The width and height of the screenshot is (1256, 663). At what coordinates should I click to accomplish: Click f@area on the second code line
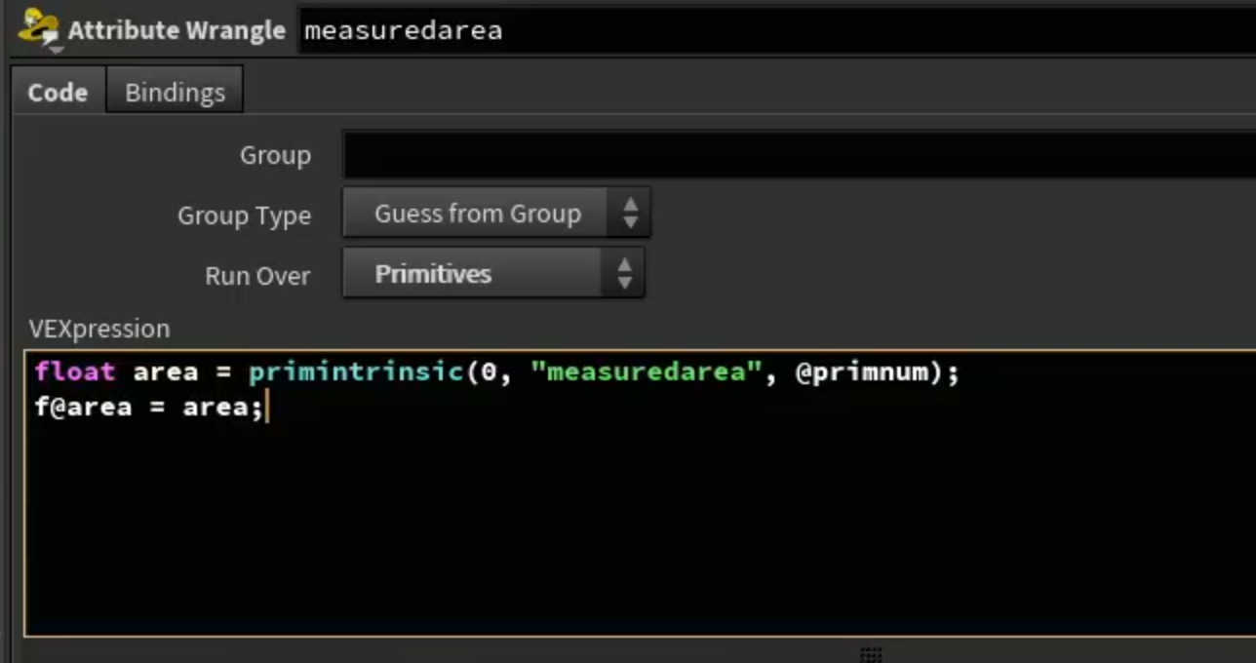(83, 407)
